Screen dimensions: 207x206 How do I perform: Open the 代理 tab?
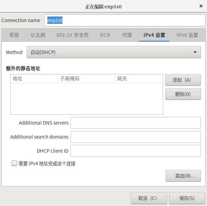pos(127,35)
